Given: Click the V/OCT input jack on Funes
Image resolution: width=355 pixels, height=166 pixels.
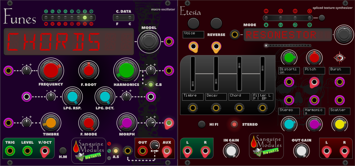Looking at the screenshot, I should click(45, 151).
